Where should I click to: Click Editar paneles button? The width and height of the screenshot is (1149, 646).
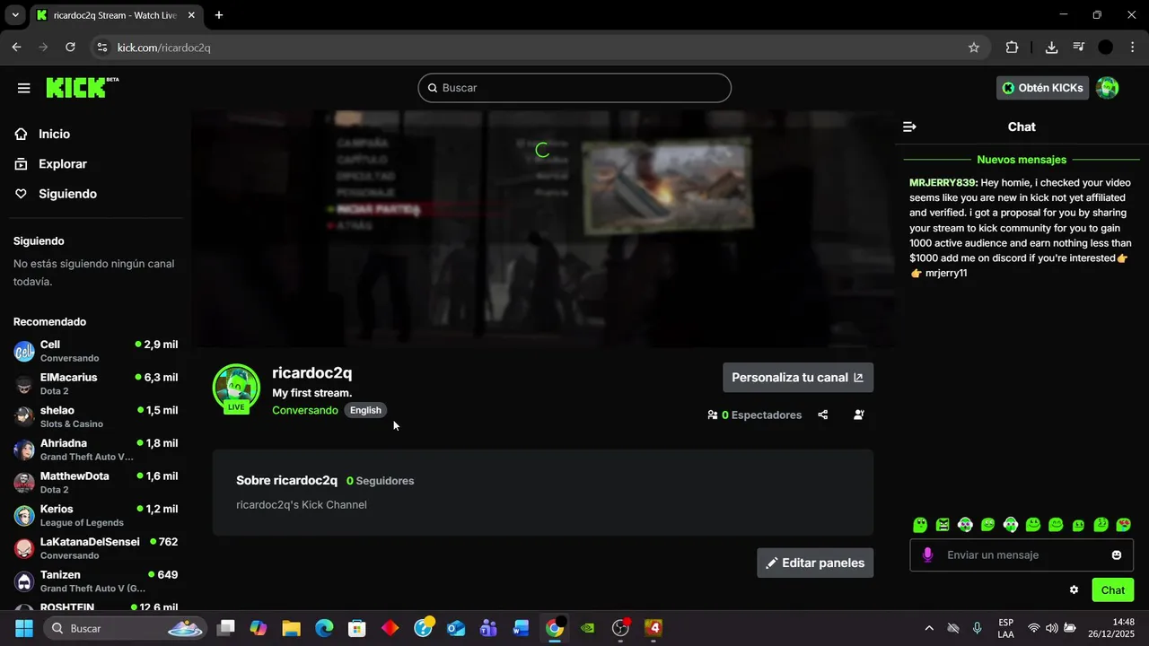click(x=815, y=563)
